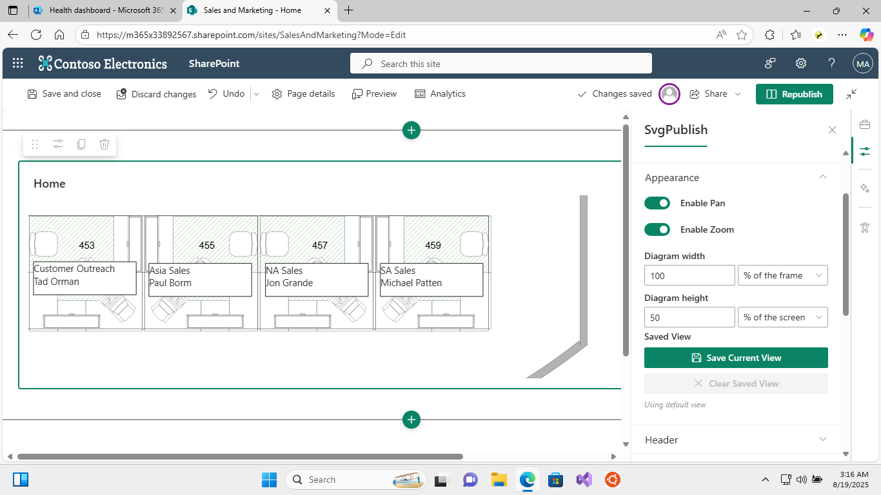Open the MA account avatar
Viewport: 881px width, 495px height.
(863, 63)
